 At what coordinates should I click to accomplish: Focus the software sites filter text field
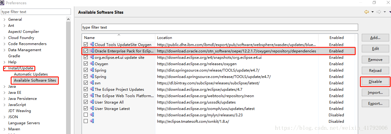coord(220,27)
